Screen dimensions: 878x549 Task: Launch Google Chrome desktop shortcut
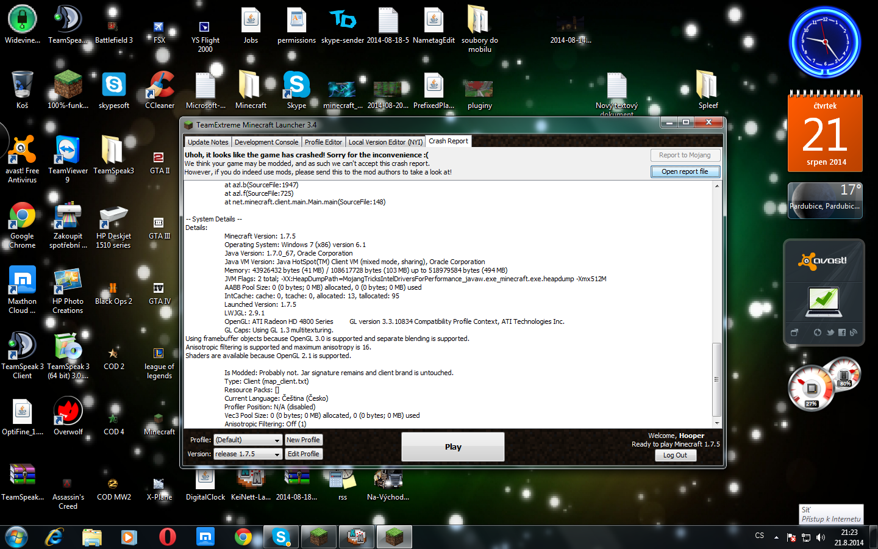coord(23,225)
